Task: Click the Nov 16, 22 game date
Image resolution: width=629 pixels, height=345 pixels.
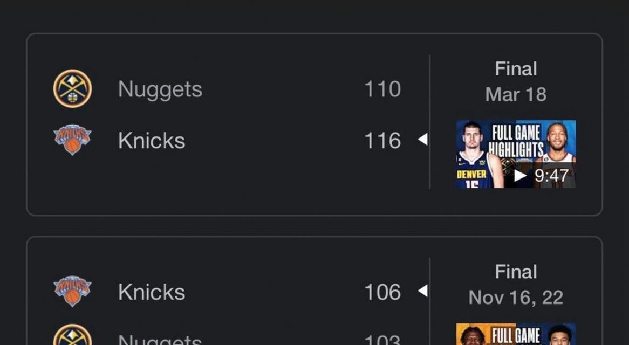Action: [x=516, y=298]
